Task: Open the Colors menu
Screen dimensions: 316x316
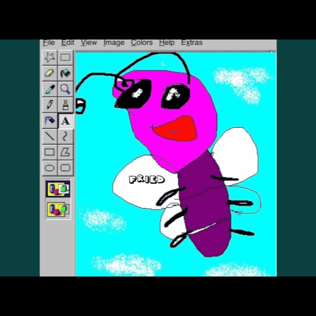Action: pos(142,42)
